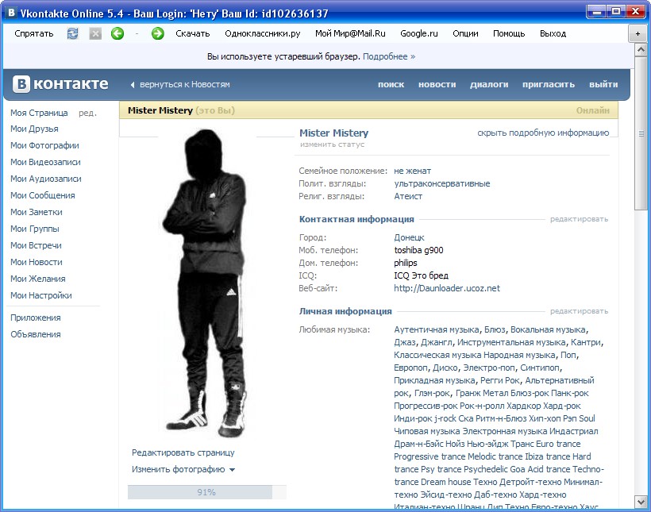Click 'вернуться к Новостям' link
The width and height of the screenshot is (651, 512).
(x=185, y=84)
